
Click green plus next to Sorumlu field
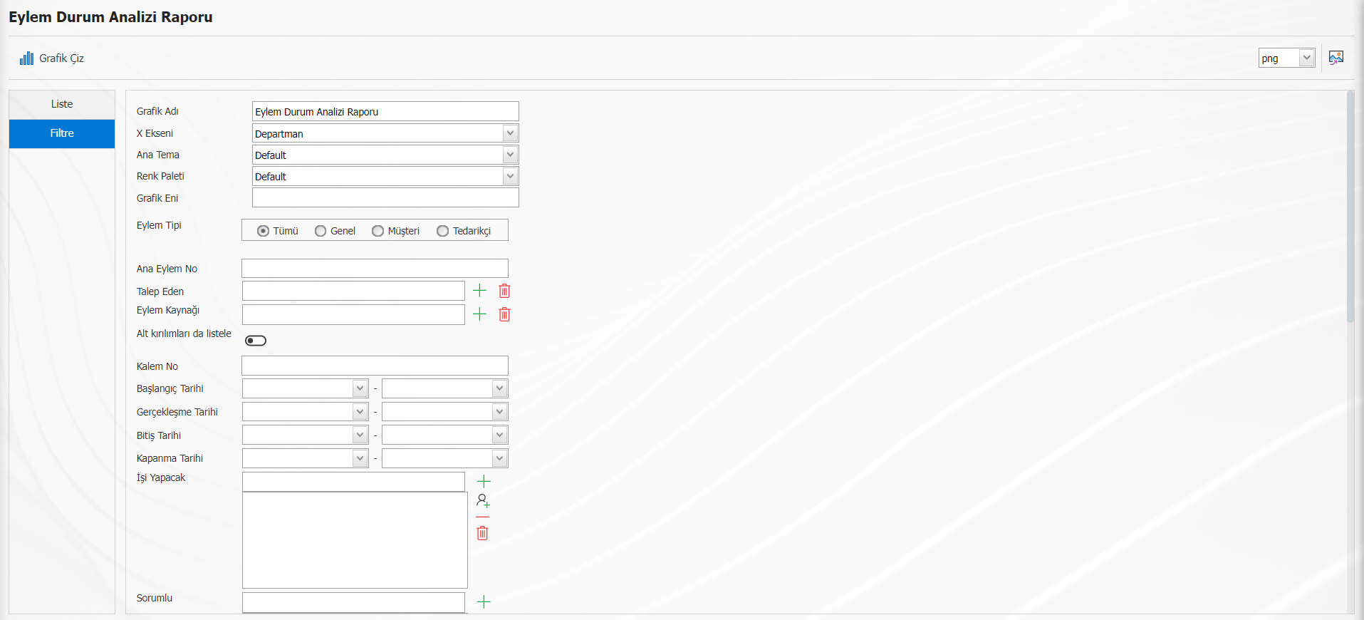coord(484,602)
